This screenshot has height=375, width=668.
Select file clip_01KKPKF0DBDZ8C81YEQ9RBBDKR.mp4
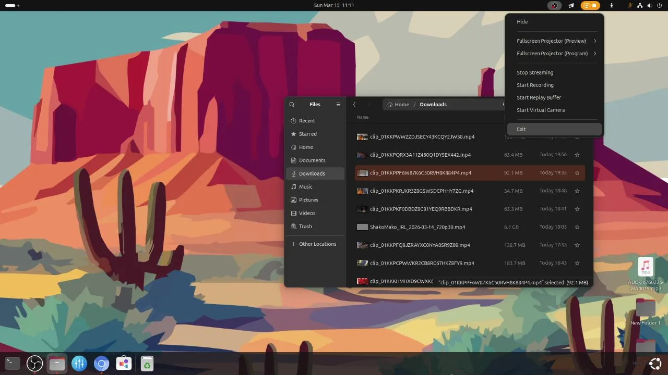421,209
